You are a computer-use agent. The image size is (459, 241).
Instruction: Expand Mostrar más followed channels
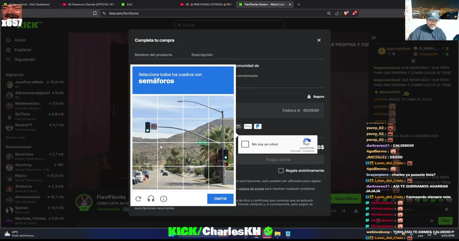click(x=15, y=138)
